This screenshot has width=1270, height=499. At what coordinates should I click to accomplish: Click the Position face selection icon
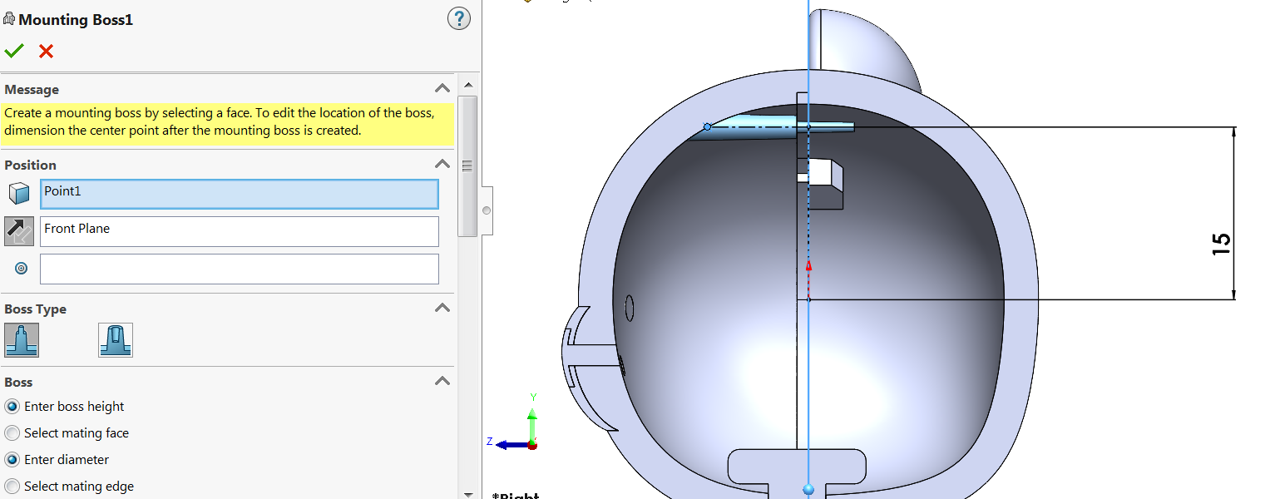coord(18,191)
